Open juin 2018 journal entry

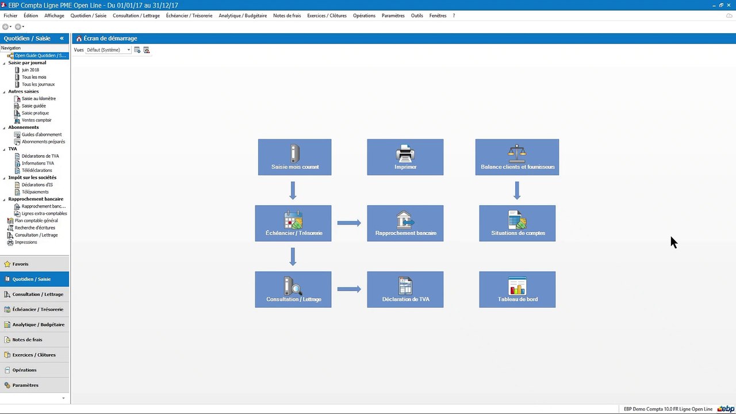30,70
